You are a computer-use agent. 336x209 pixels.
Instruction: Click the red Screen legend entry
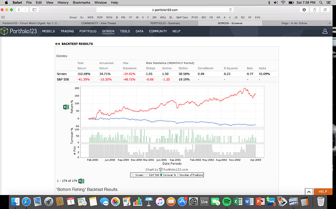pos(138,174)
